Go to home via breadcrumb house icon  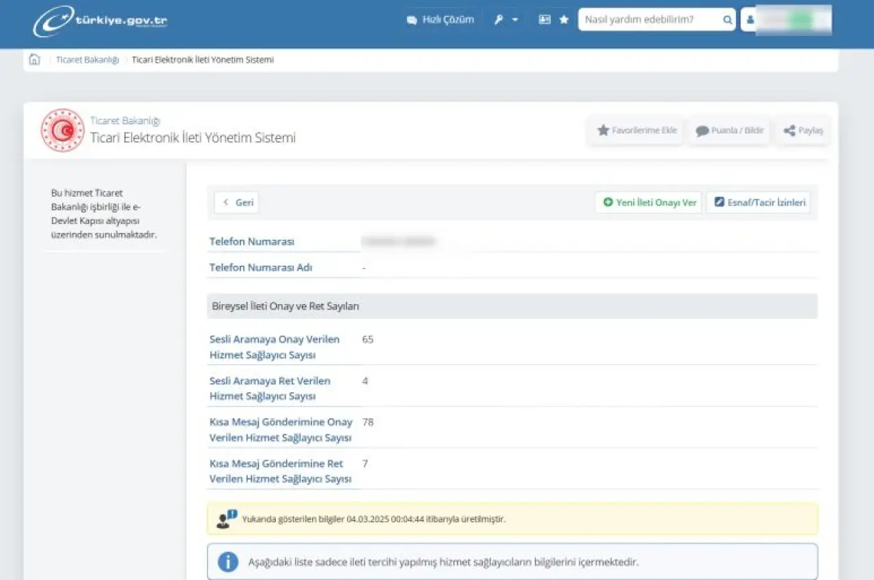(35, 60)
